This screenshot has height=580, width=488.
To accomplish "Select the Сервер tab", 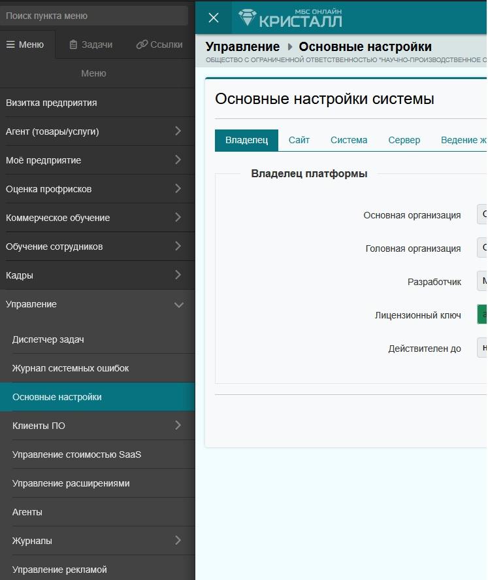I will tap(404, 140).
